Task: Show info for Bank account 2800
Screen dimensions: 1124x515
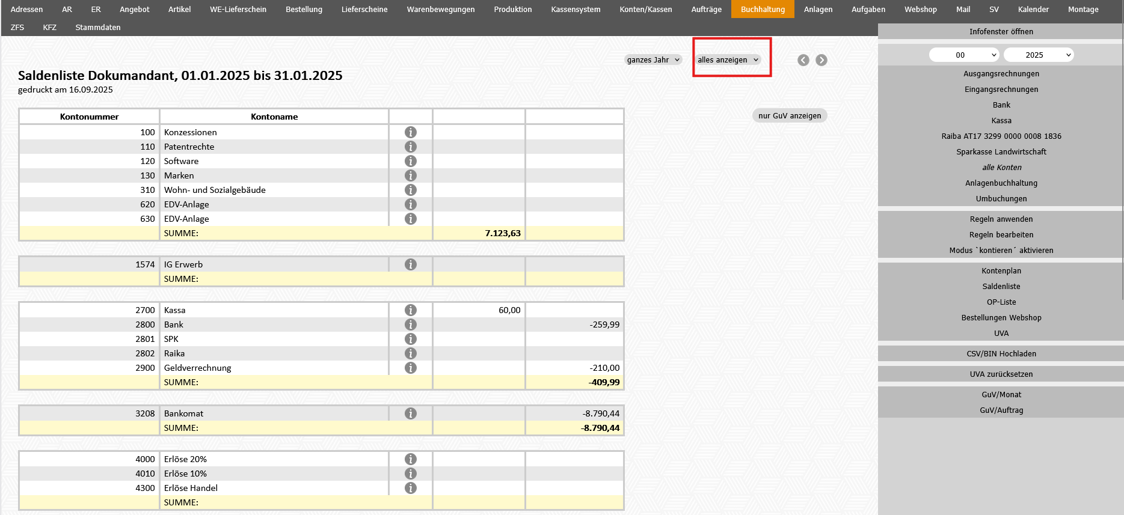Action: click(x=411, y=325)
